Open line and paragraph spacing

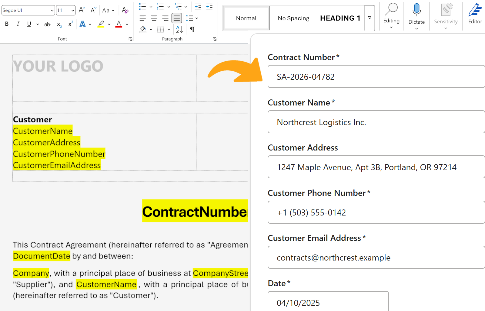189,18
